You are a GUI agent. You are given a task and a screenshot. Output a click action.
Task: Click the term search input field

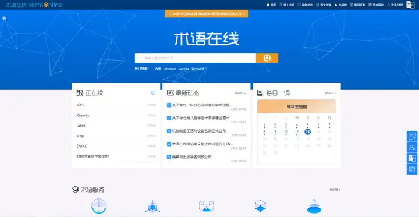pyautogui.click(x=196, y=58)
